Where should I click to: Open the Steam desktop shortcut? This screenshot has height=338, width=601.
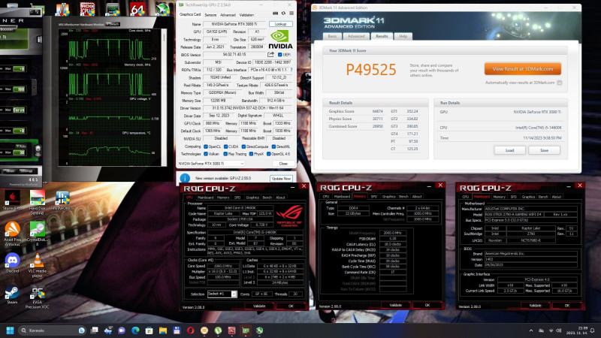pyautogui.click(x=12, y=294)
